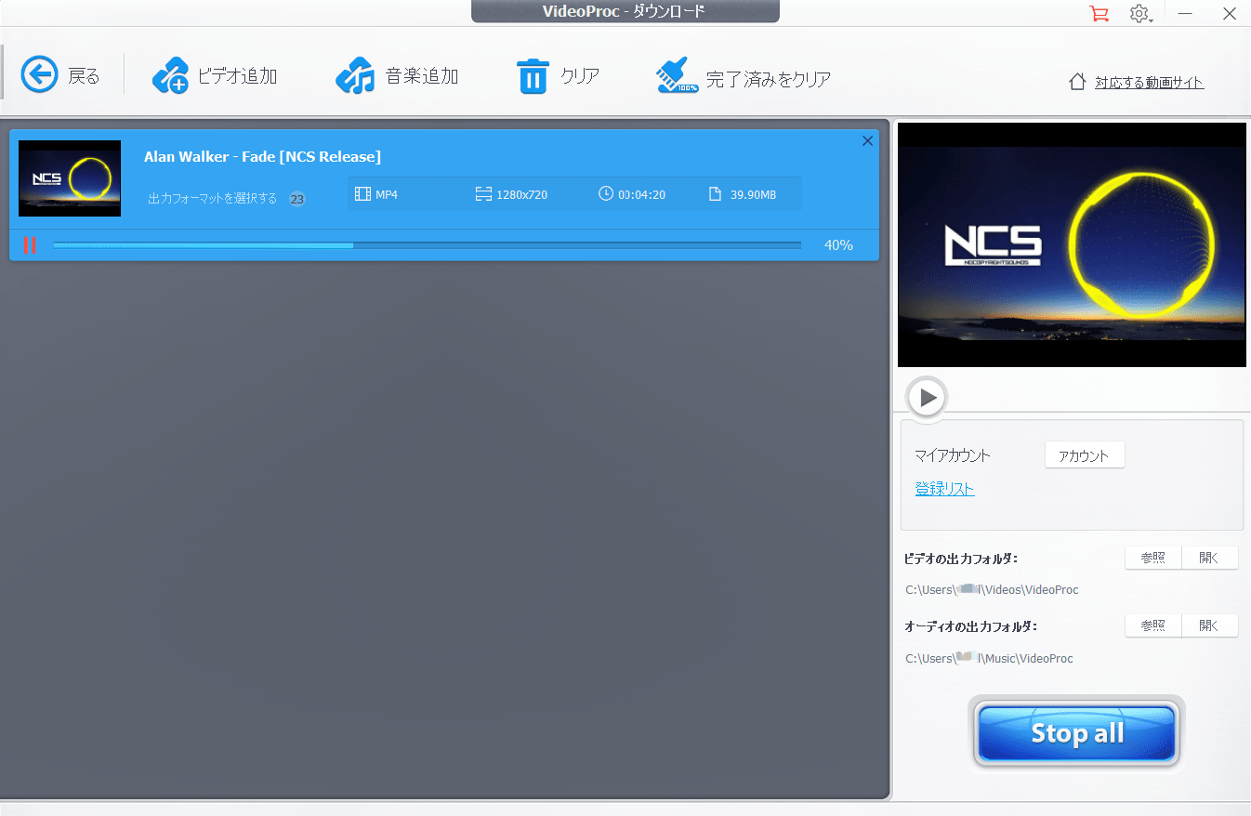Click the Stop all button
The width and height of the screenshot is (1251, 816).
coord(1077,733)
